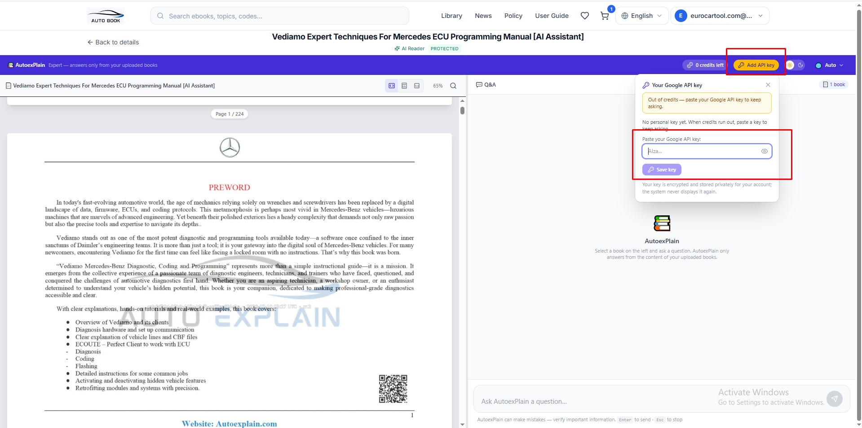Open search inside the book viewer
862x428 pixels.
(x=453, y=86)
